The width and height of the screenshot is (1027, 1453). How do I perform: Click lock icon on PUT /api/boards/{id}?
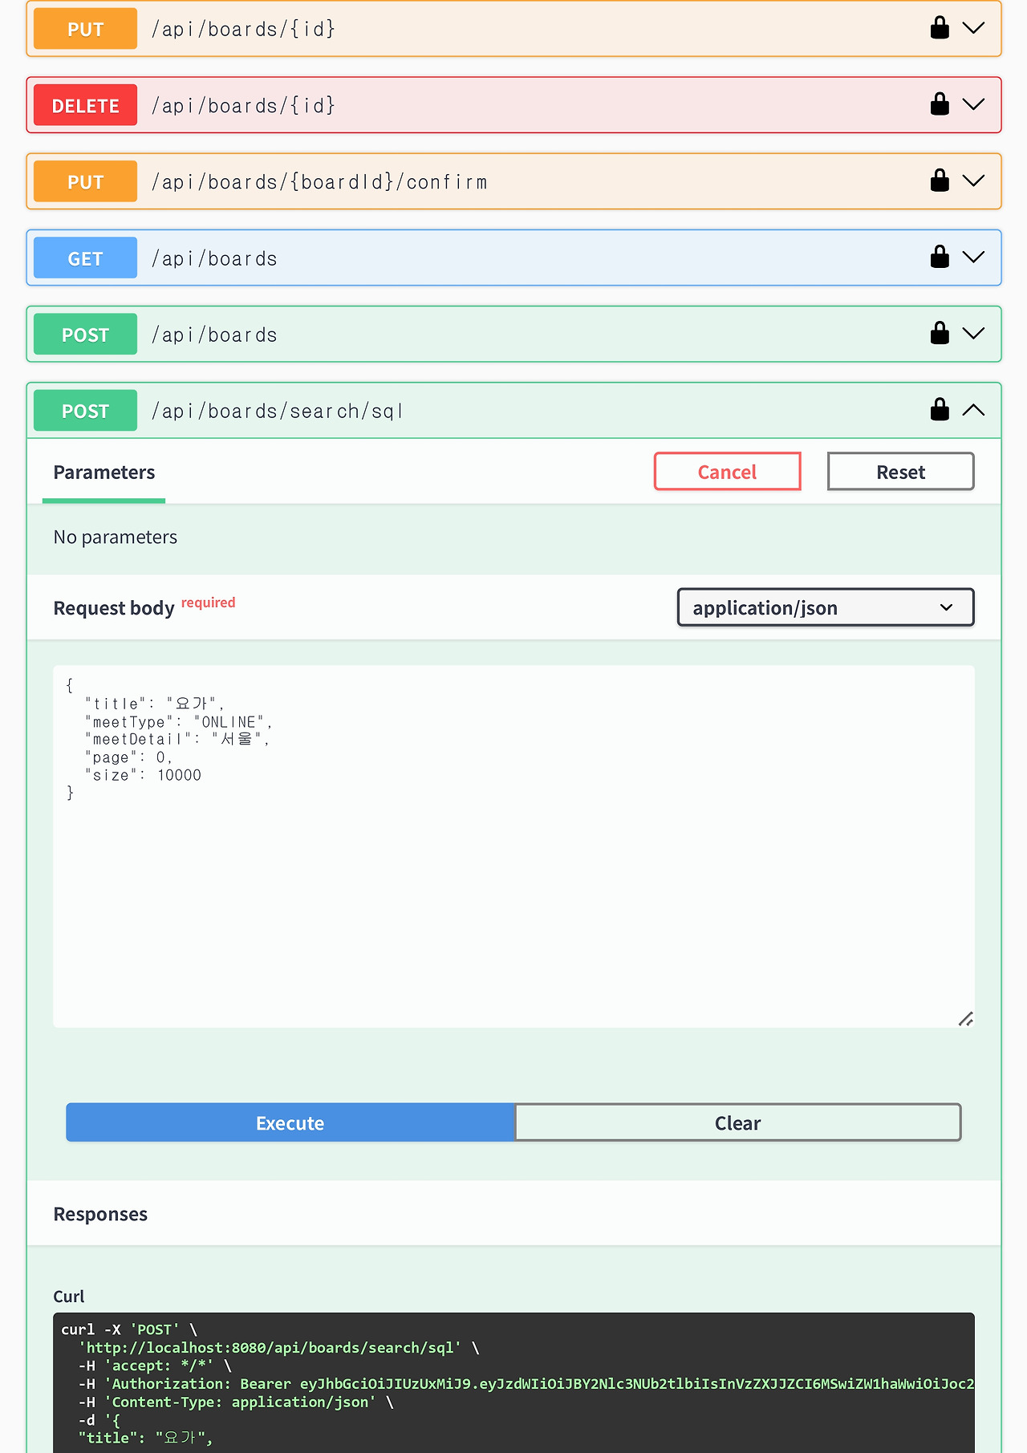(940, 28)
